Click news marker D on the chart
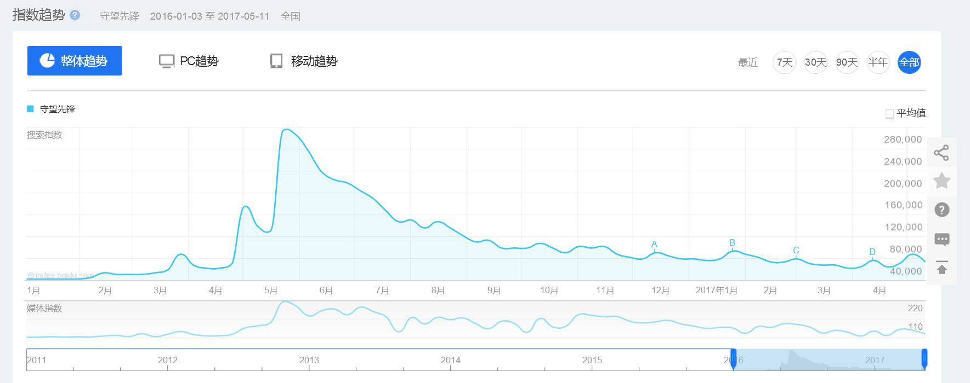Screen dimensions: 970x383 click(872, 252)
